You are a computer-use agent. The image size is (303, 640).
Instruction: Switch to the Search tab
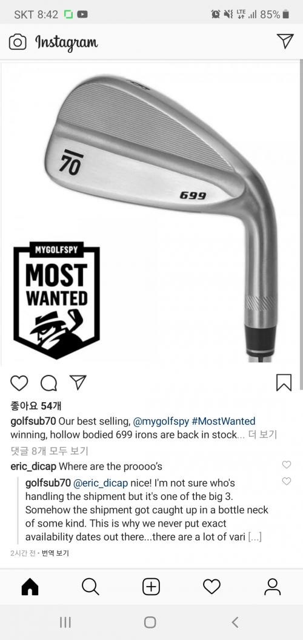click(90, 587)
